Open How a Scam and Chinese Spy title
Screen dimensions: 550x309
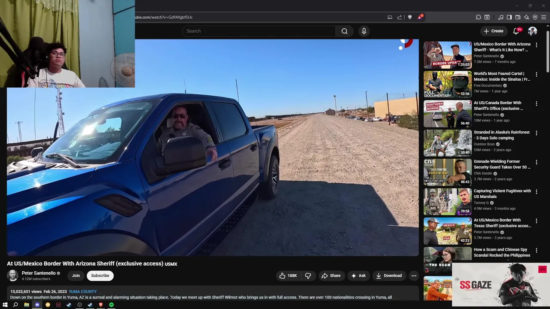(x=502, y=252)
